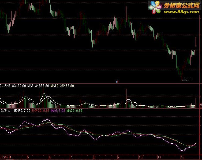The height and width of the screenshot is (160, 202).
Task: Select the MA10: 25476.80 value
Action: click(62, 86)
